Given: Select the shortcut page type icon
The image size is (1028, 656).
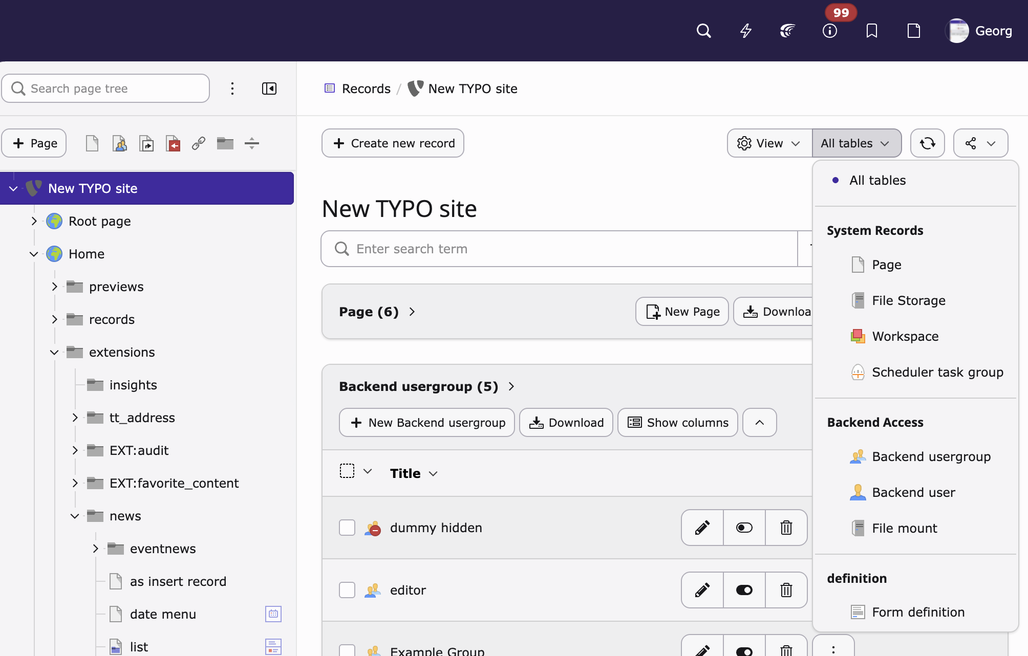Looking at the screenshot, I should point(146,143).
